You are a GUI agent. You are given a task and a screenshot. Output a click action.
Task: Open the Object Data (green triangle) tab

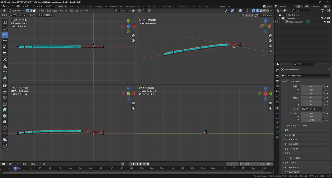click(x=277, y=132)
